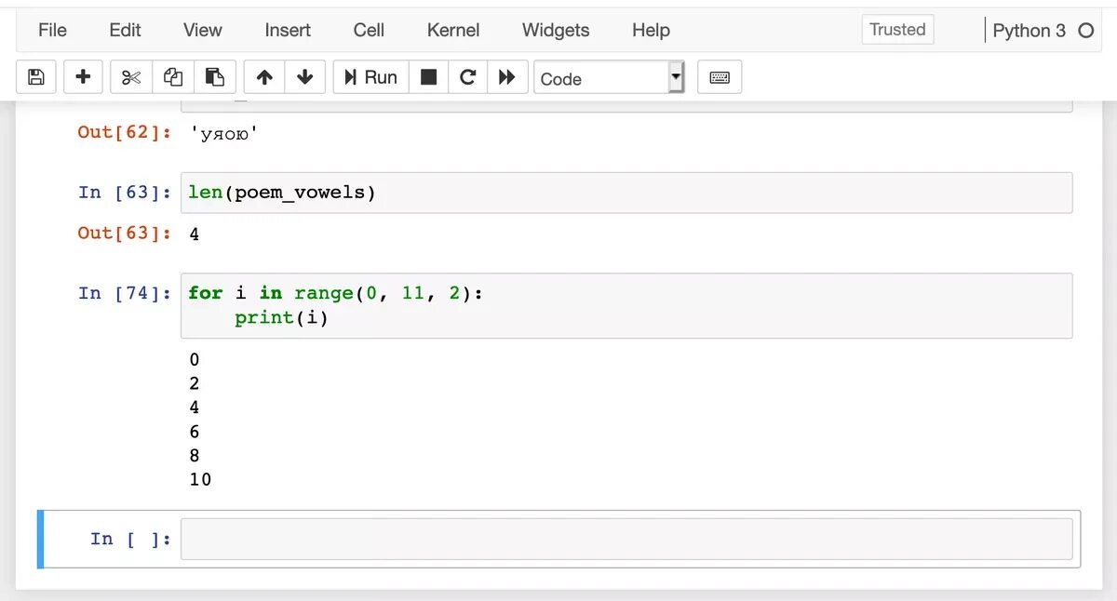
Task: Click the printed output 10
Action: pyautogui.click(x=200, y=480)
